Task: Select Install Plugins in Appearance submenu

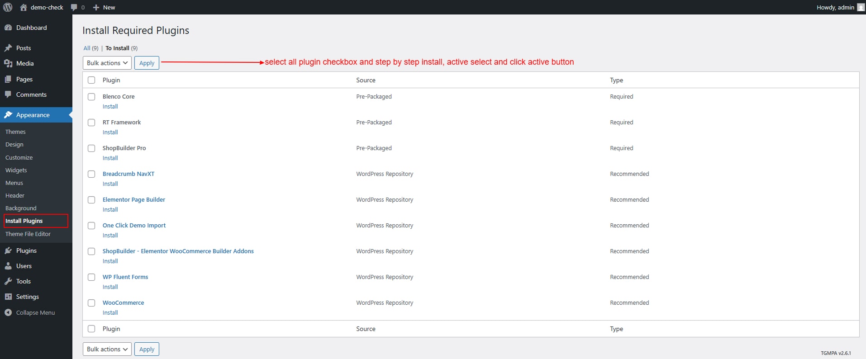Action: coord(24,221)
